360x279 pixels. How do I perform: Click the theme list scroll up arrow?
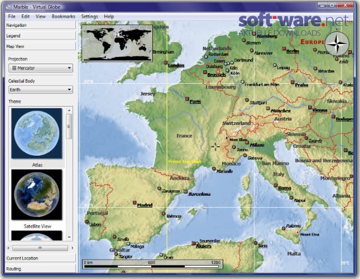[x=69, y=110]
